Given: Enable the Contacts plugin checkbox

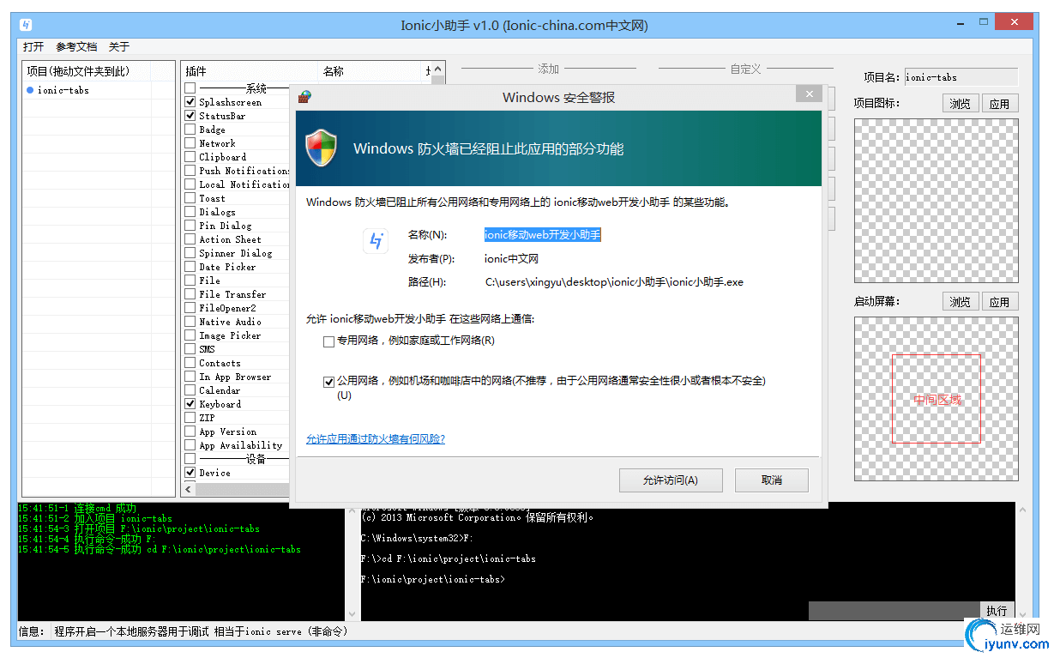Looking at the screenshot, I should [x=190, y=363].
